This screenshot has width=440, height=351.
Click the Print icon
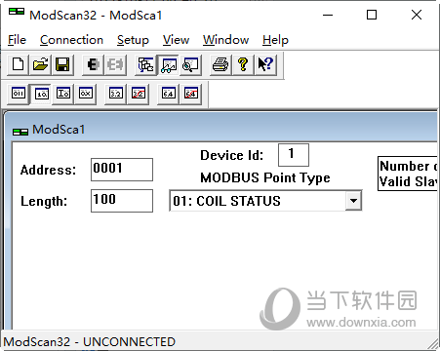[x=220, y=64]
